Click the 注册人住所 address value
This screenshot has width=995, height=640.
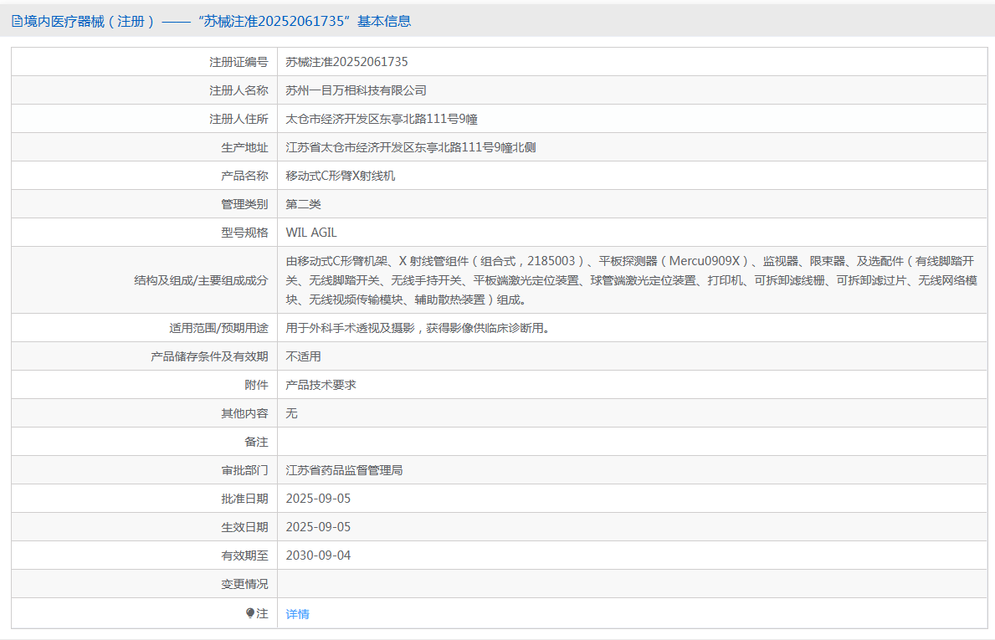click(x=382, y=119)
